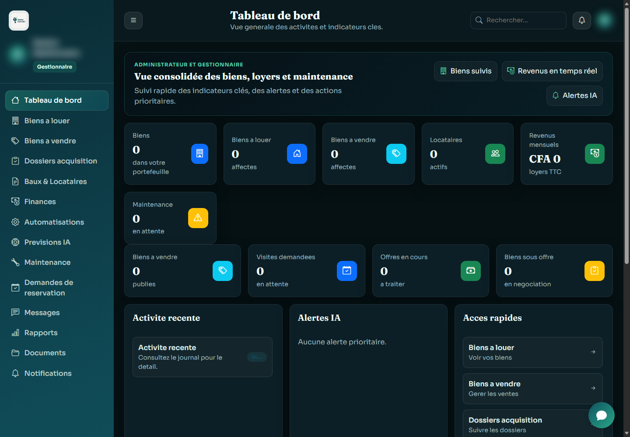Click the yellow warning icon on Maintenance card
The image size is (630, 437).
pyautogui.click(x=198, y=218)
